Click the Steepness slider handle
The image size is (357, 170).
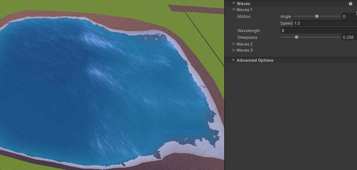point(297,37)
